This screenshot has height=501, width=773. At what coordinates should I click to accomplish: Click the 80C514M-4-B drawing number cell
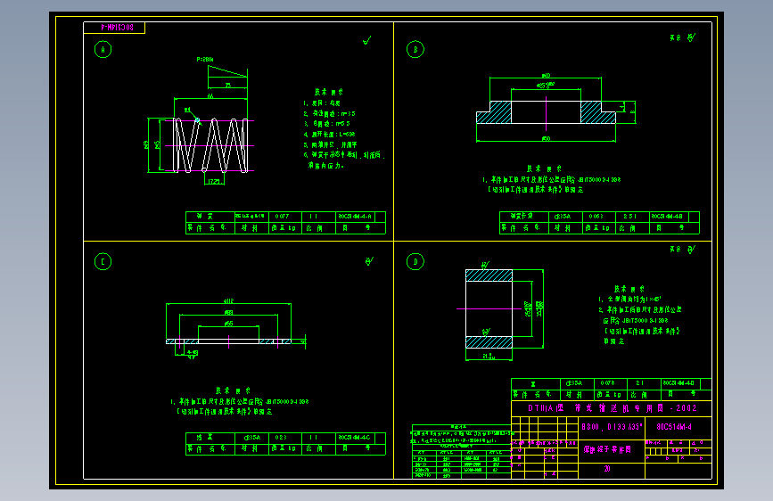pos(667,217)
